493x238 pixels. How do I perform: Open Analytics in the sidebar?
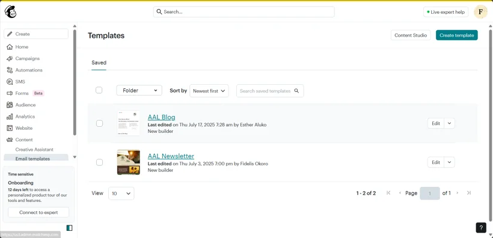(x=25, y=117)
